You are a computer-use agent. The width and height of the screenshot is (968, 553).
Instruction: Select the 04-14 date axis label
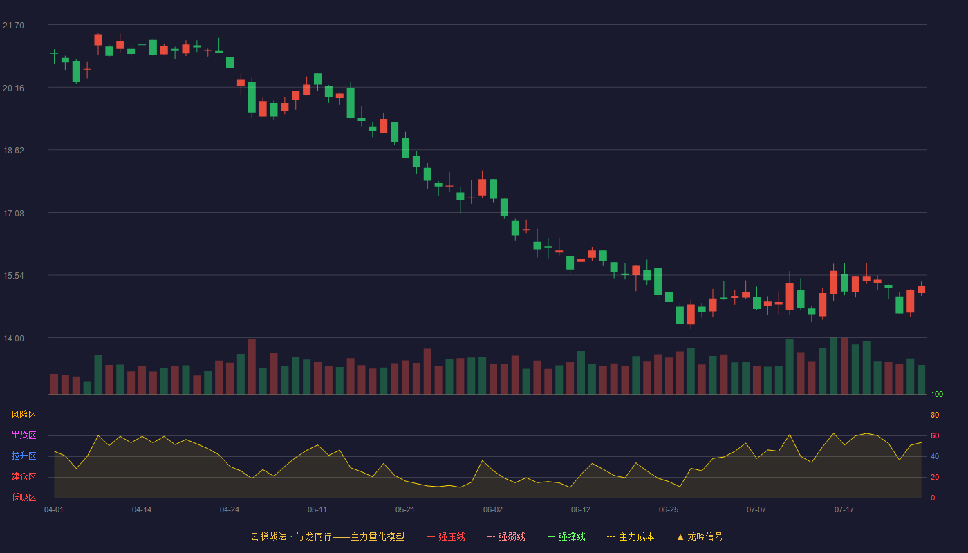tap(142, 509)
